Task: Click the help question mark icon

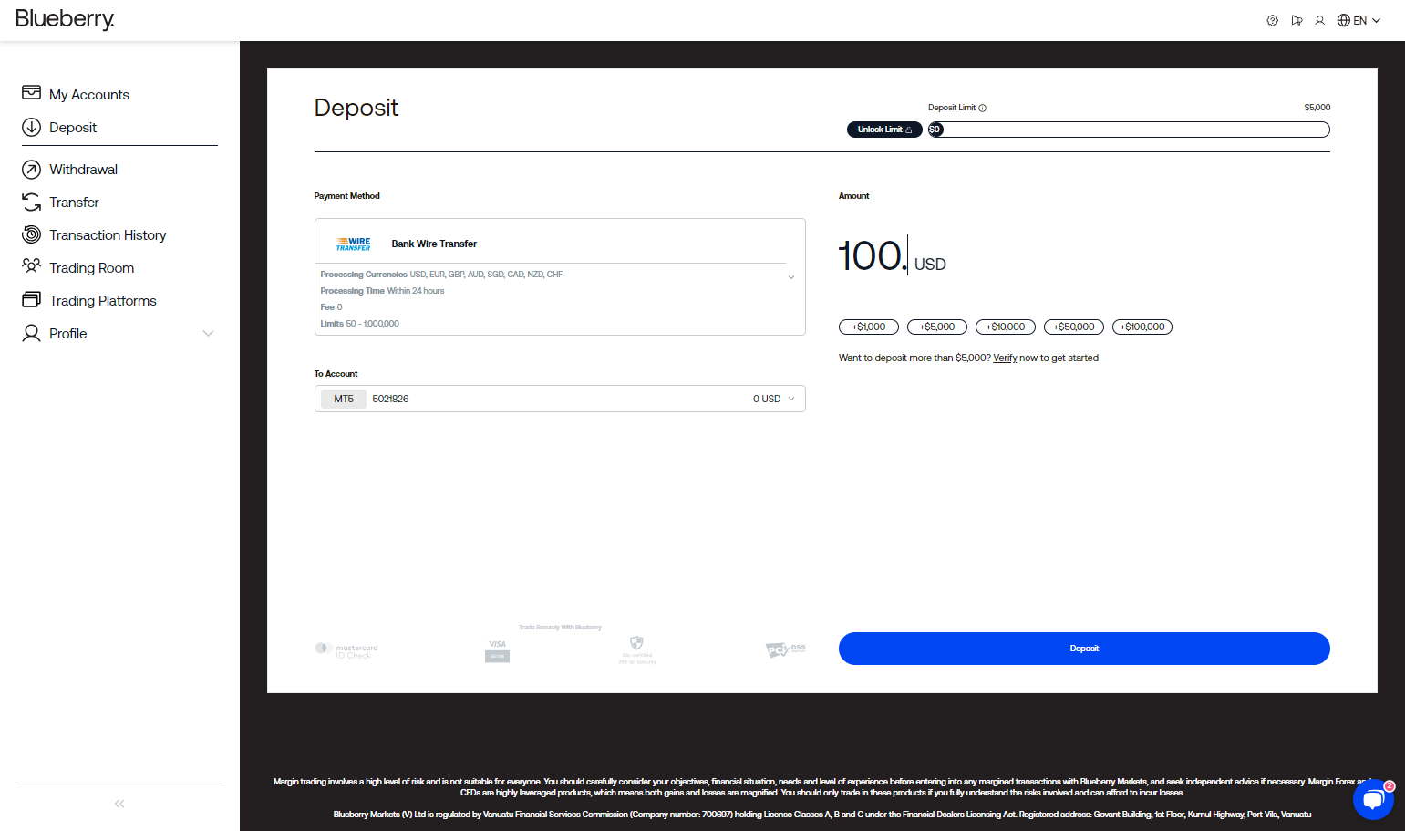Action: [1273, 20]
